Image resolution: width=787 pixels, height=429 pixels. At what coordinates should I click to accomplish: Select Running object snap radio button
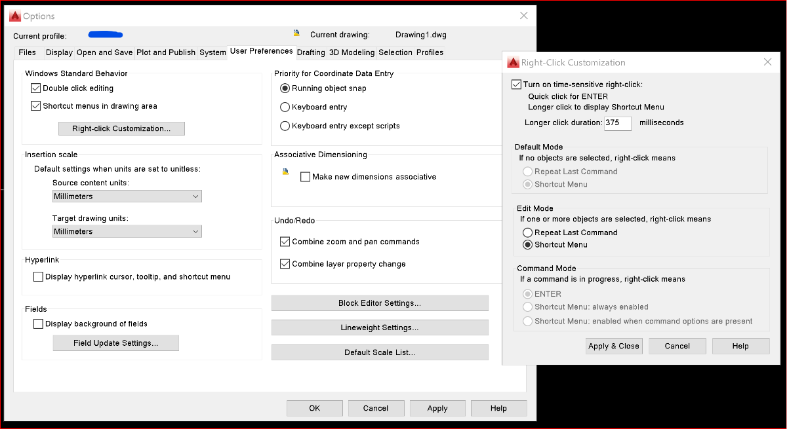tap(285, 88)
